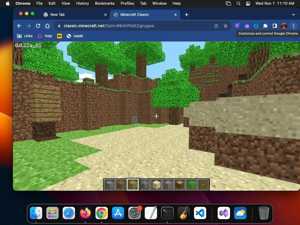The image size is (300, 225).
Task: Select the dirt block in hotbar
Action: pos(121,185)
